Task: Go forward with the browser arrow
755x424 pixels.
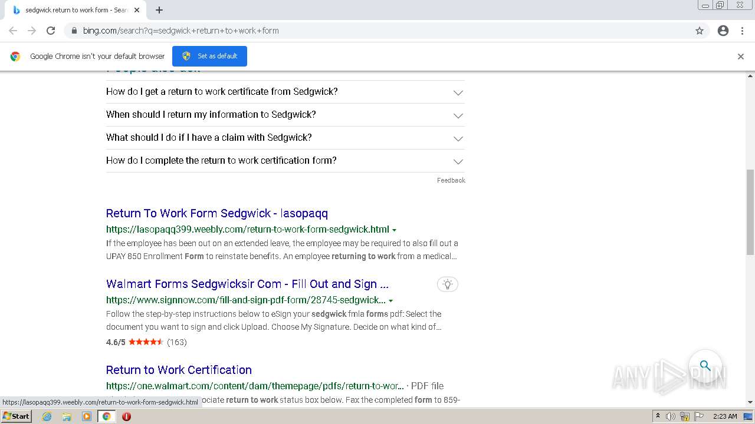Action: coord(32,31)
